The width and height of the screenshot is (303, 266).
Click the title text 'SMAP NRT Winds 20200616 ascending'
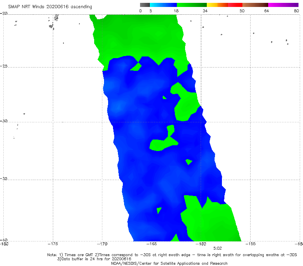(50, 7)
